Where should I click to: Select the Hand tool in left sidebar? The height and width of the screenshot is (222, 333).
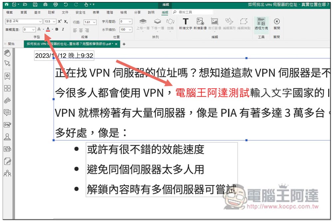[x=7, y=53]
